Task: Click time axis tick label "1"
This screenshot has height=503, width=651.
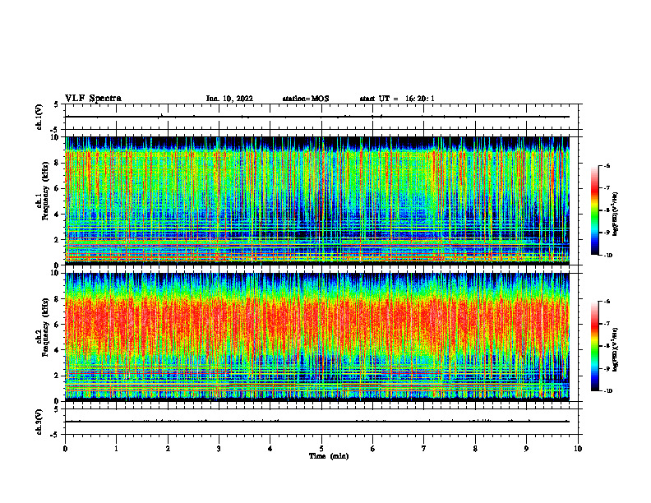Action: [x=116, y=449]
